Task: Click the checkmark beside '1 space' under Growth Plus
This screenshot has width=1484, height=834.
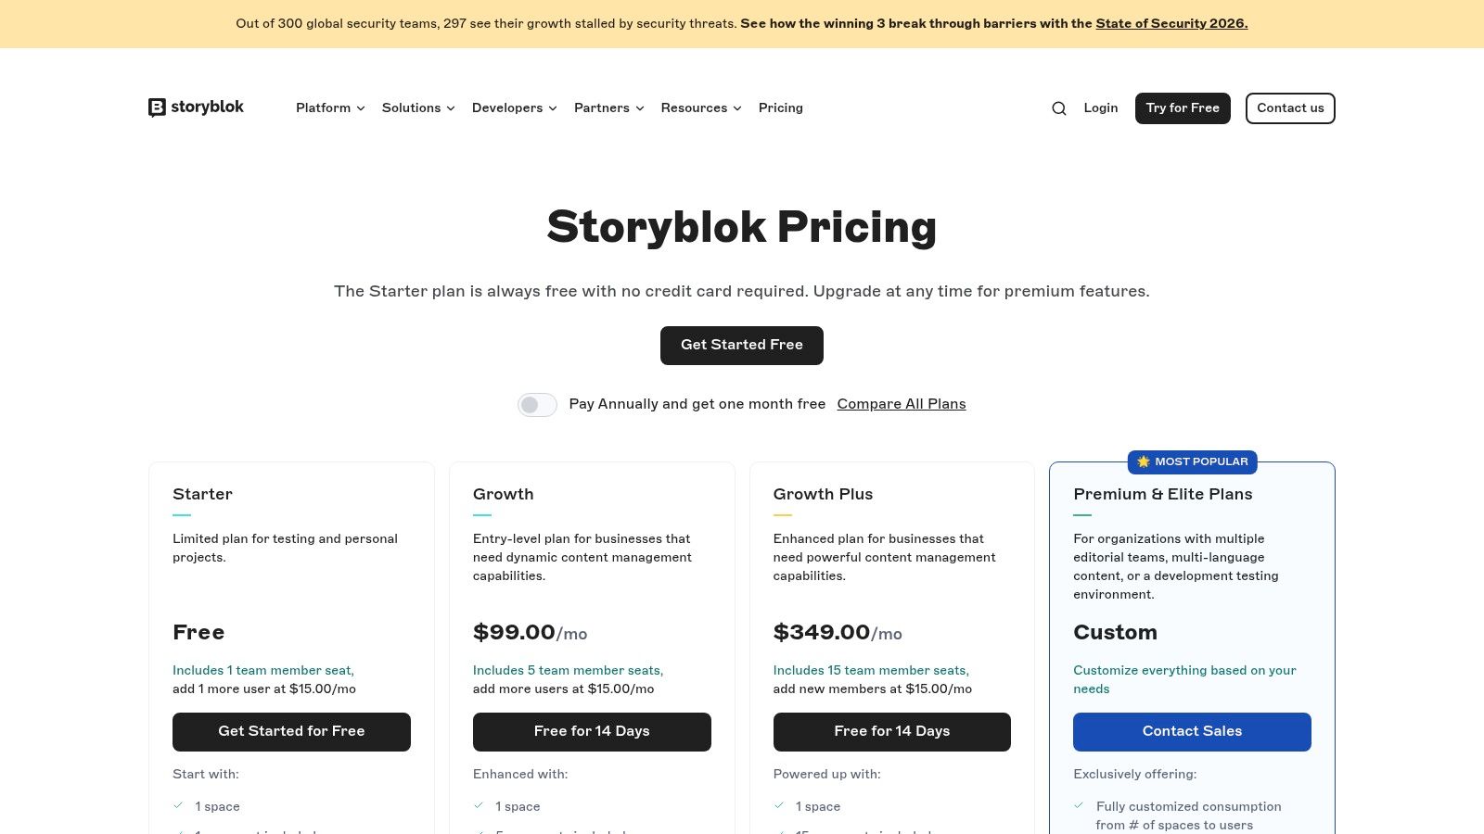Action: 778,805
